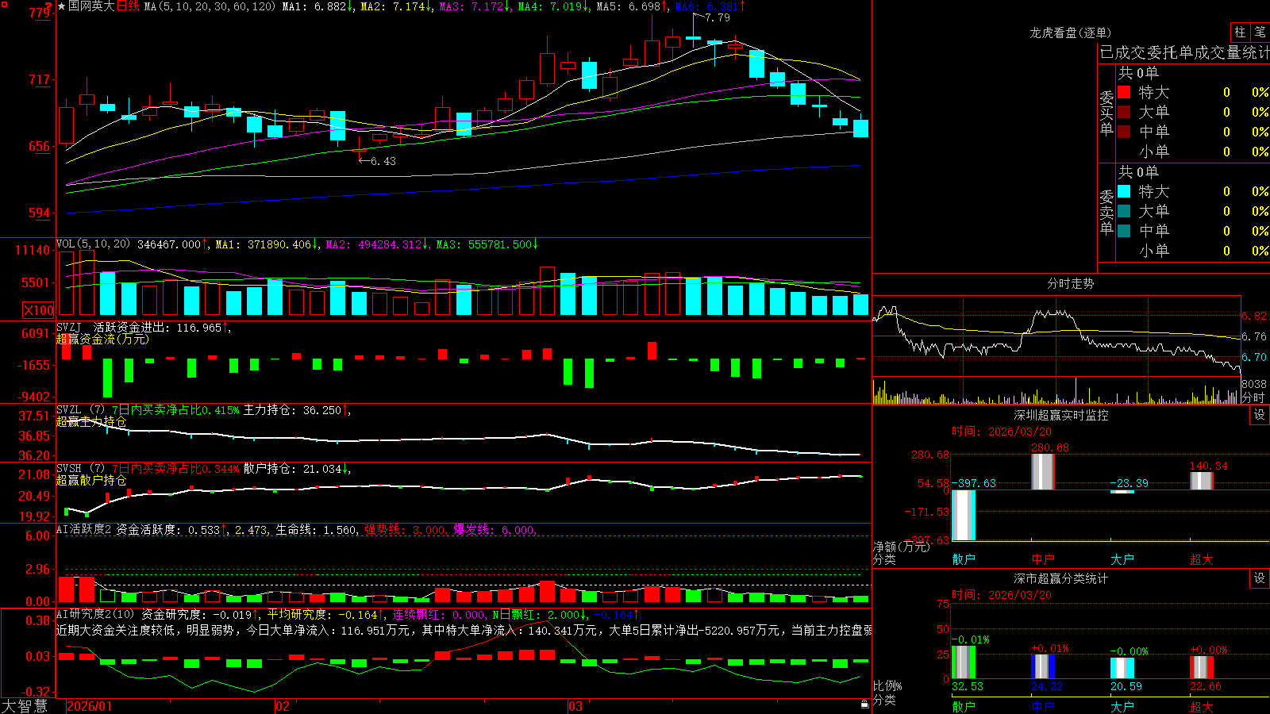Viewport: 1270px width, 714px height.
Task: Click the 深市超赢分类统计 panel title
Action: tap(1060, 578)
